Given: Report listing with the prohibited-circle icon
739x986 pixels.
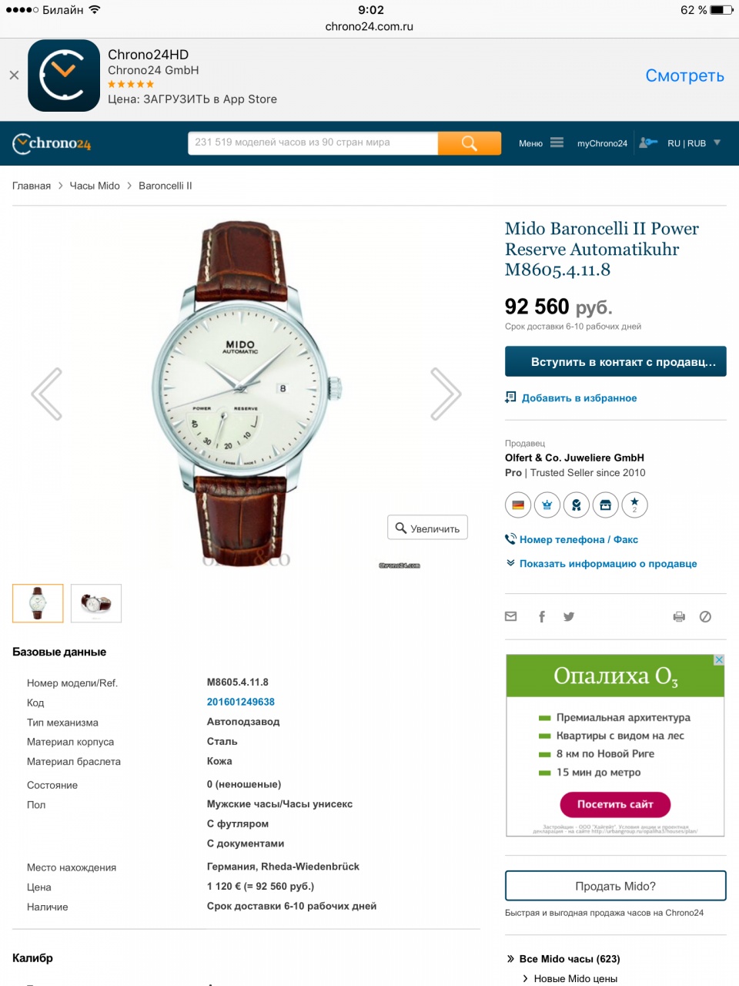Looking at the screenshot, I should click(705, 616).
